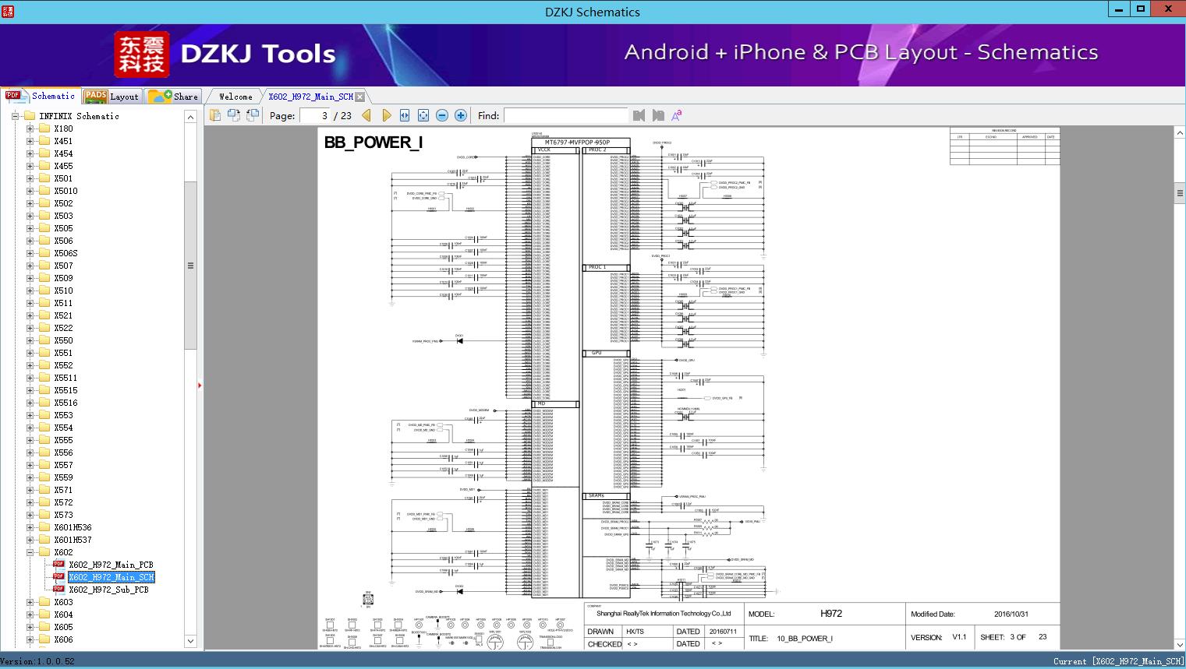
Task: Click the document scroll up arrow
Action: click(1180, 133)
